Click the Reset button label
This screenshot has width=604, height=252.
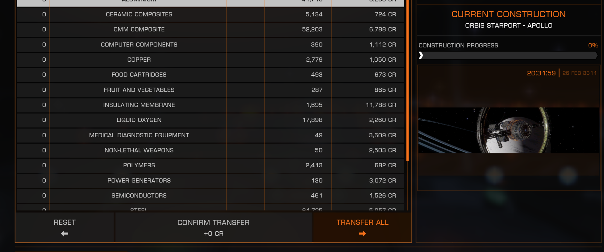click(65, 222)
